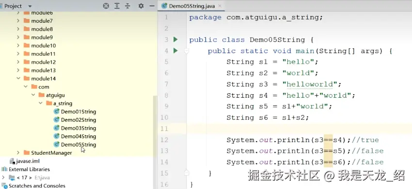Image resolution: width=412 pixels, height=189 pixels.
Task: Expand the module10 folder
Action: [x=18, y=45]
